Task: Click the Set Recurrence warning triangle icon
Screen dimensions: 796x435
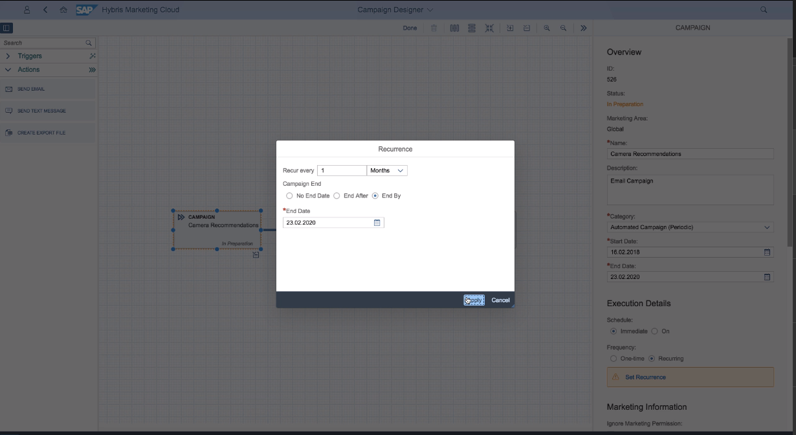Action: [x=615, y=377]
